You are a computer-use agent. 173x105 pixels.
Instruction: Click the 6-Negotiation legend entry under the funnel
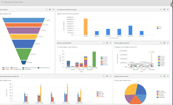click(27, 69)
